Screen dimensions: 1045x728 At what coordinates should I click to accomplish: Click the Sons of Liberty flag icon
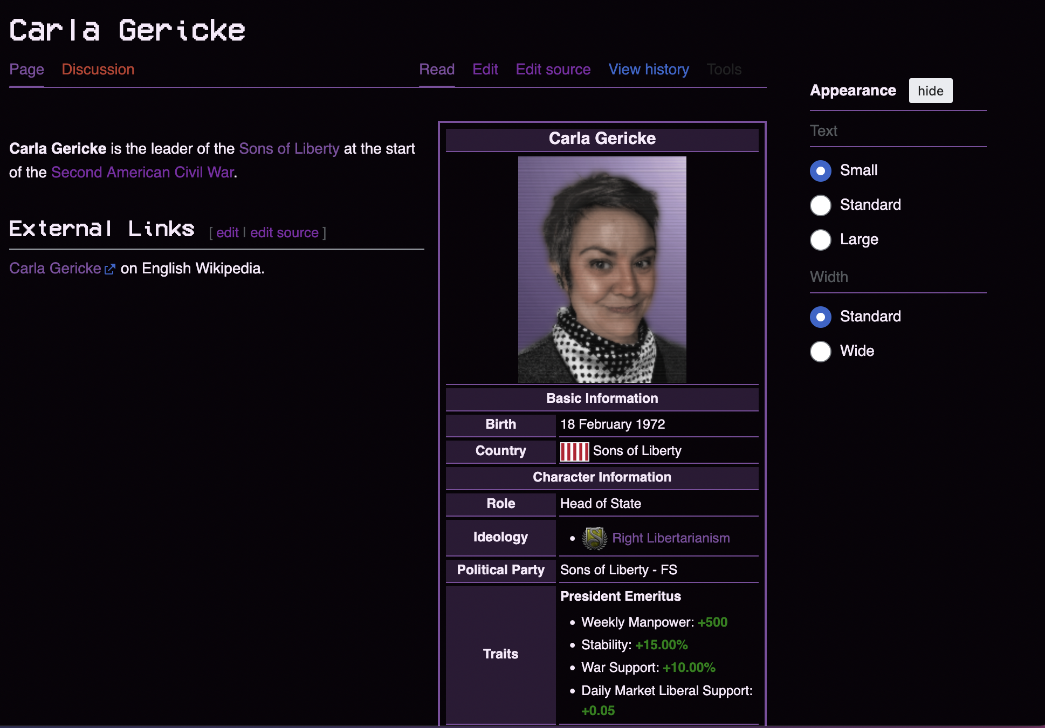pyautogui.click(x=574, y=451)
